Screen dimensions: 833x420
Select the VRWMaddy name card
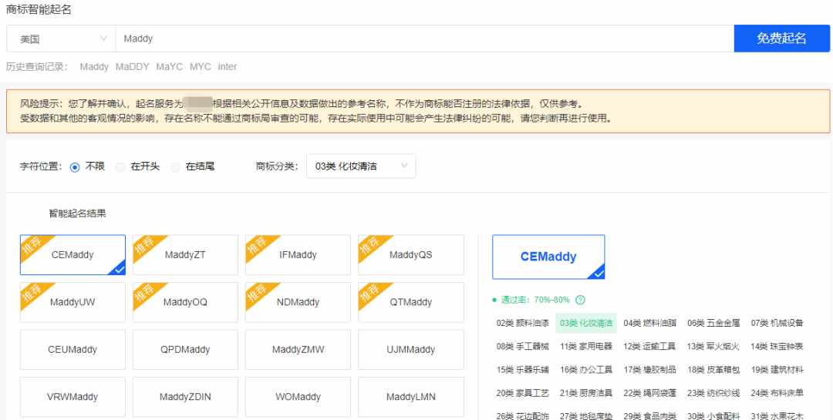point(73,397)
